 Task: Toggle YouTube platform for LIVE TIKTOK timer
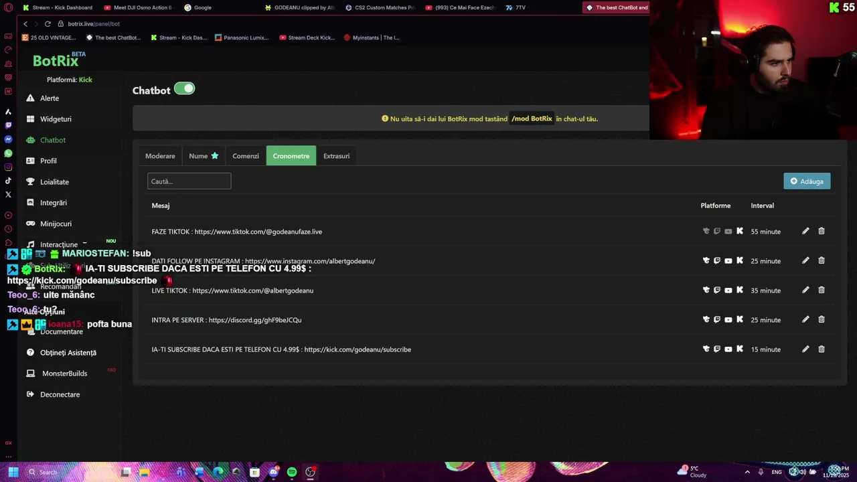tap(728, 290)
